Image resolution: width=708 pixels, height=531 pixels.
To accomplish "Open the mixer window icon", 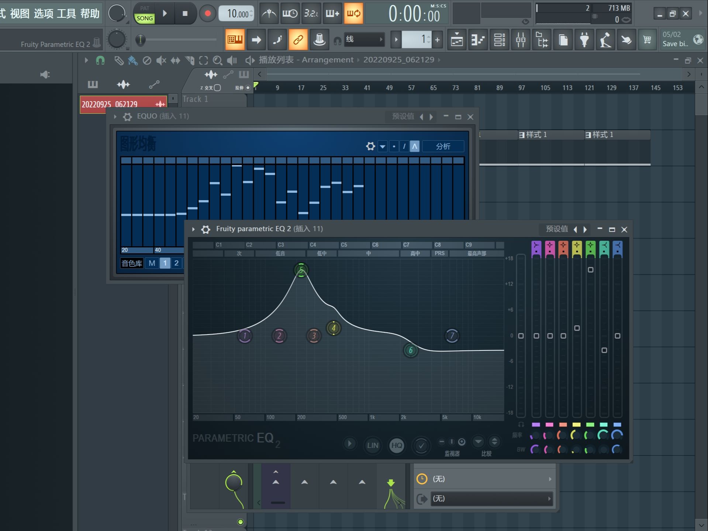I will (521, 40).
